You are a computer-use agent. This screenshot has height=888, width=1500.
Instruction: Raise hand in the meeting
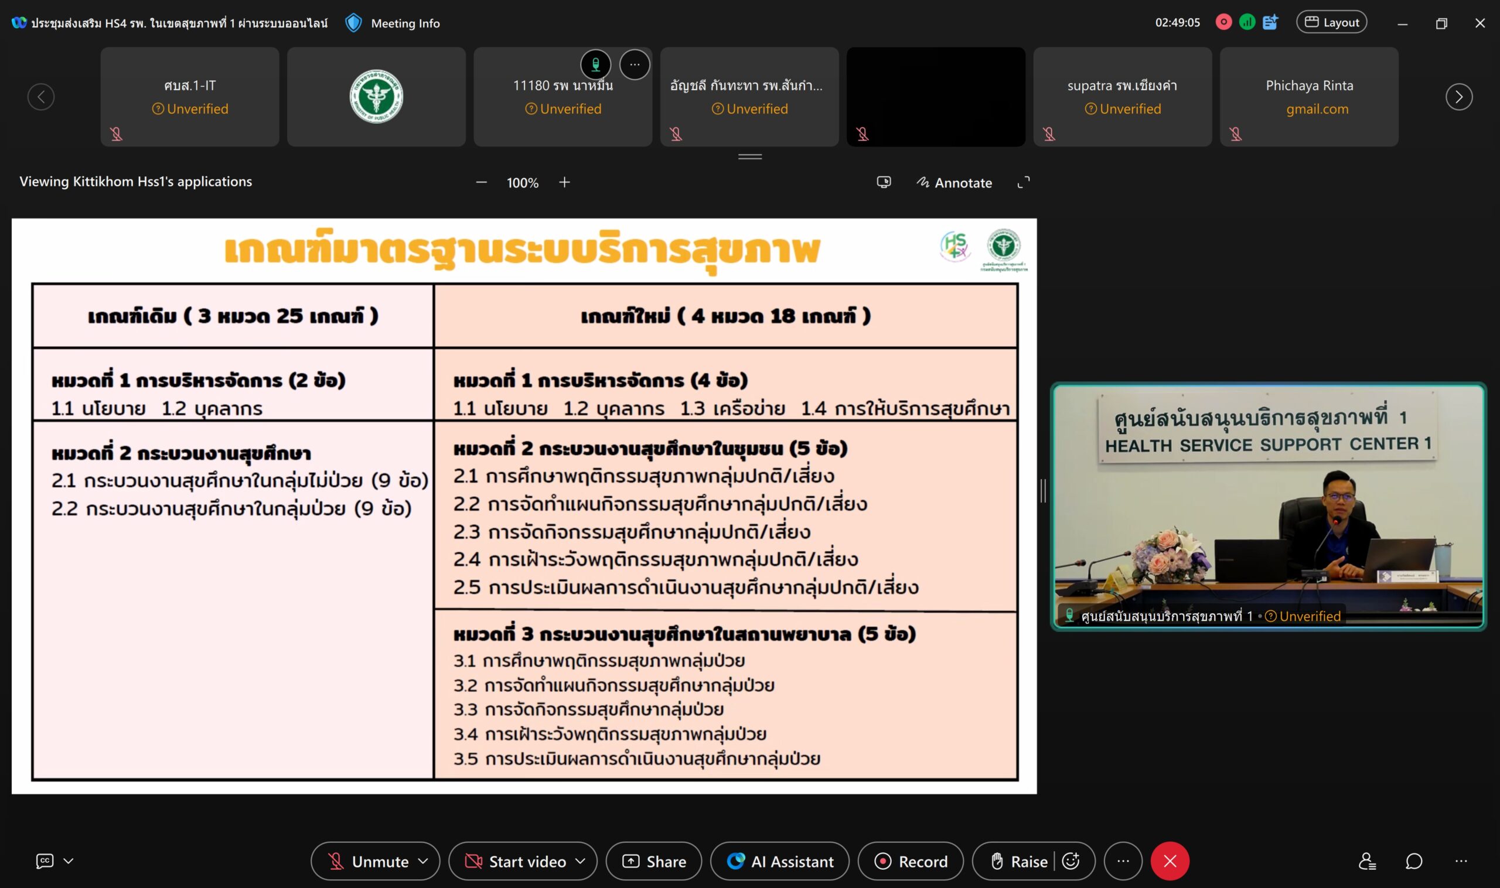click(1019, 862)
